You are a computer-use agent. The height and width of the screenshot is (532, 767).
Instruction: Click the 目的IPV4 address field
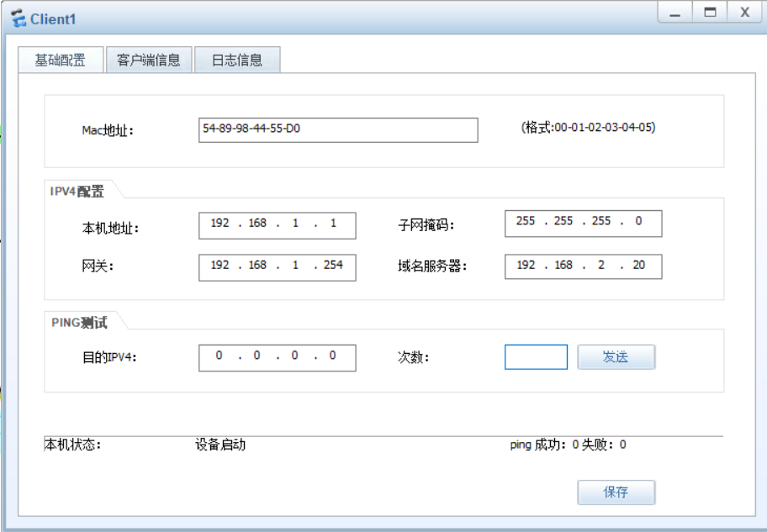[x=278, y=358]
